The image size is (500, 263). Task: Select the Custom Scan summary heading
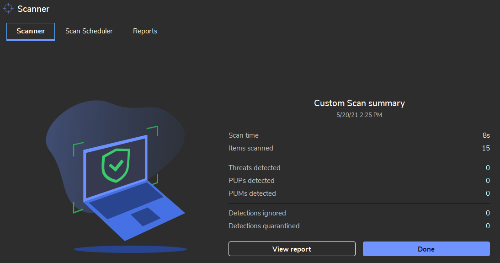(x=359, y=103)
